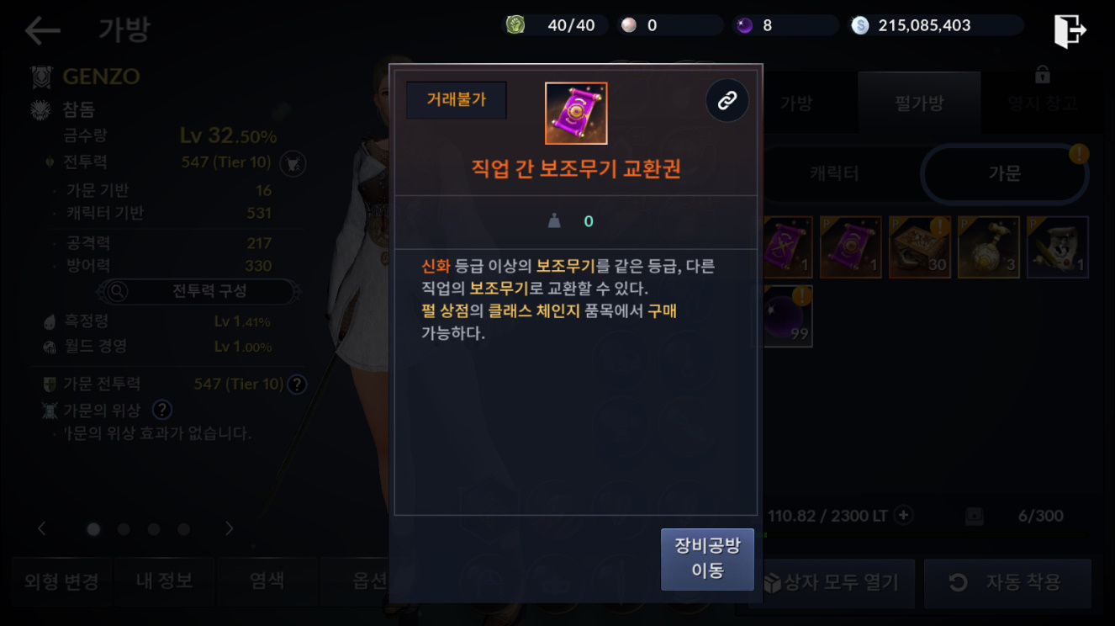Click the question mark beside 가문의 위상
Screen dimensions: 1115x626
(x=162, y=410)
